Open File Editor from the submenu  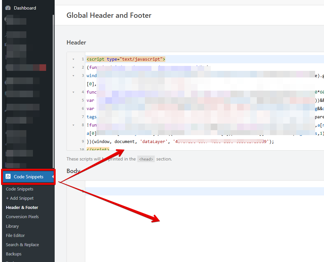click(x=15, y=236)
